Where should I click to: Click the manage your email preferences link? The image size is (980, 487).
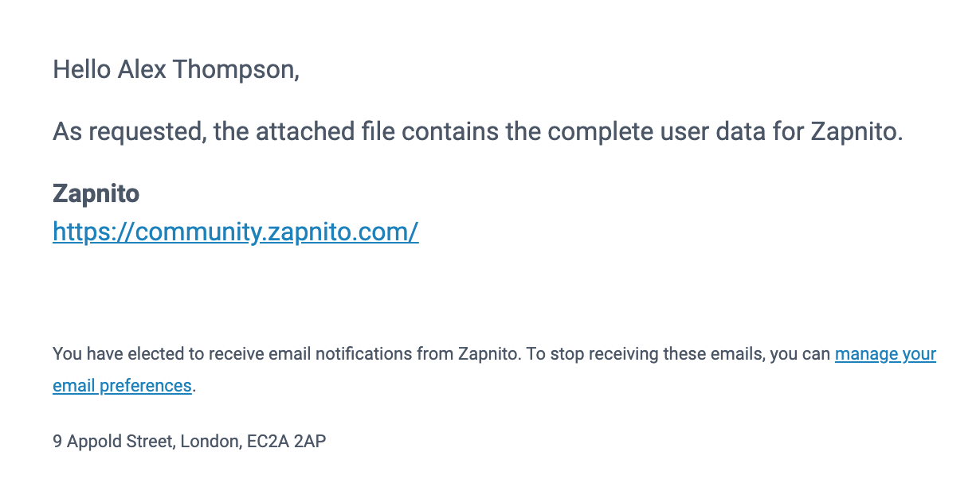[x=884, y=354]
